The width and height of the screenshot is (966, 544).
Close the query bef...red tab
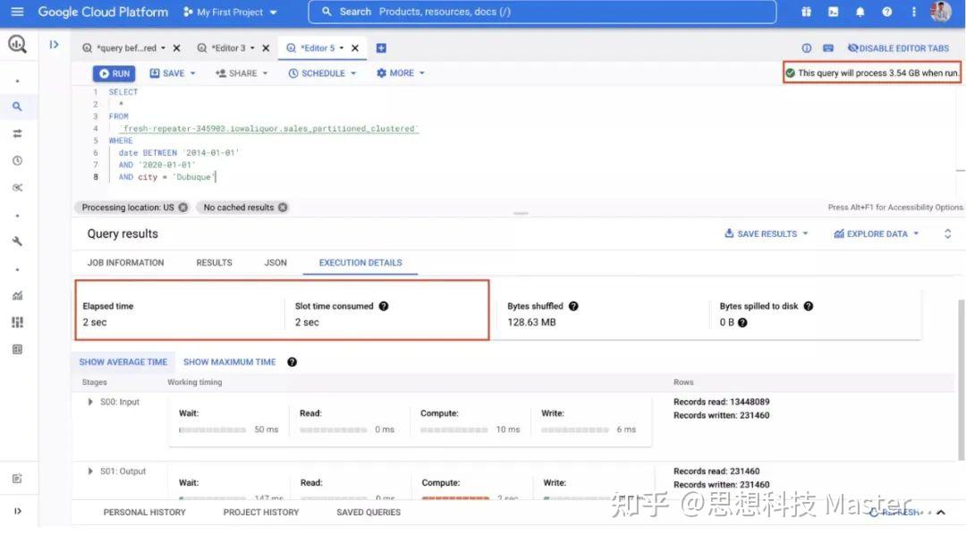(x=177, y=48)
